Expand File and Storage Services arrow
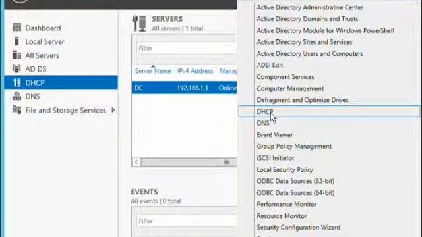 click(x=113, y=110)
